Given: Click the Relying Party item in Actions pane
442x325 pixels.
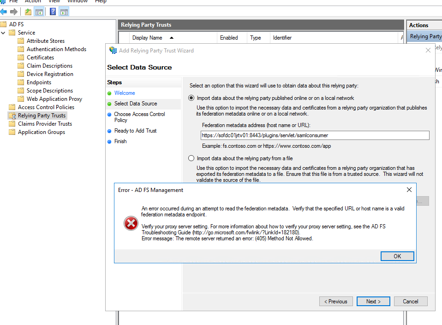Looking at the screenshot, I should [425, 36].
